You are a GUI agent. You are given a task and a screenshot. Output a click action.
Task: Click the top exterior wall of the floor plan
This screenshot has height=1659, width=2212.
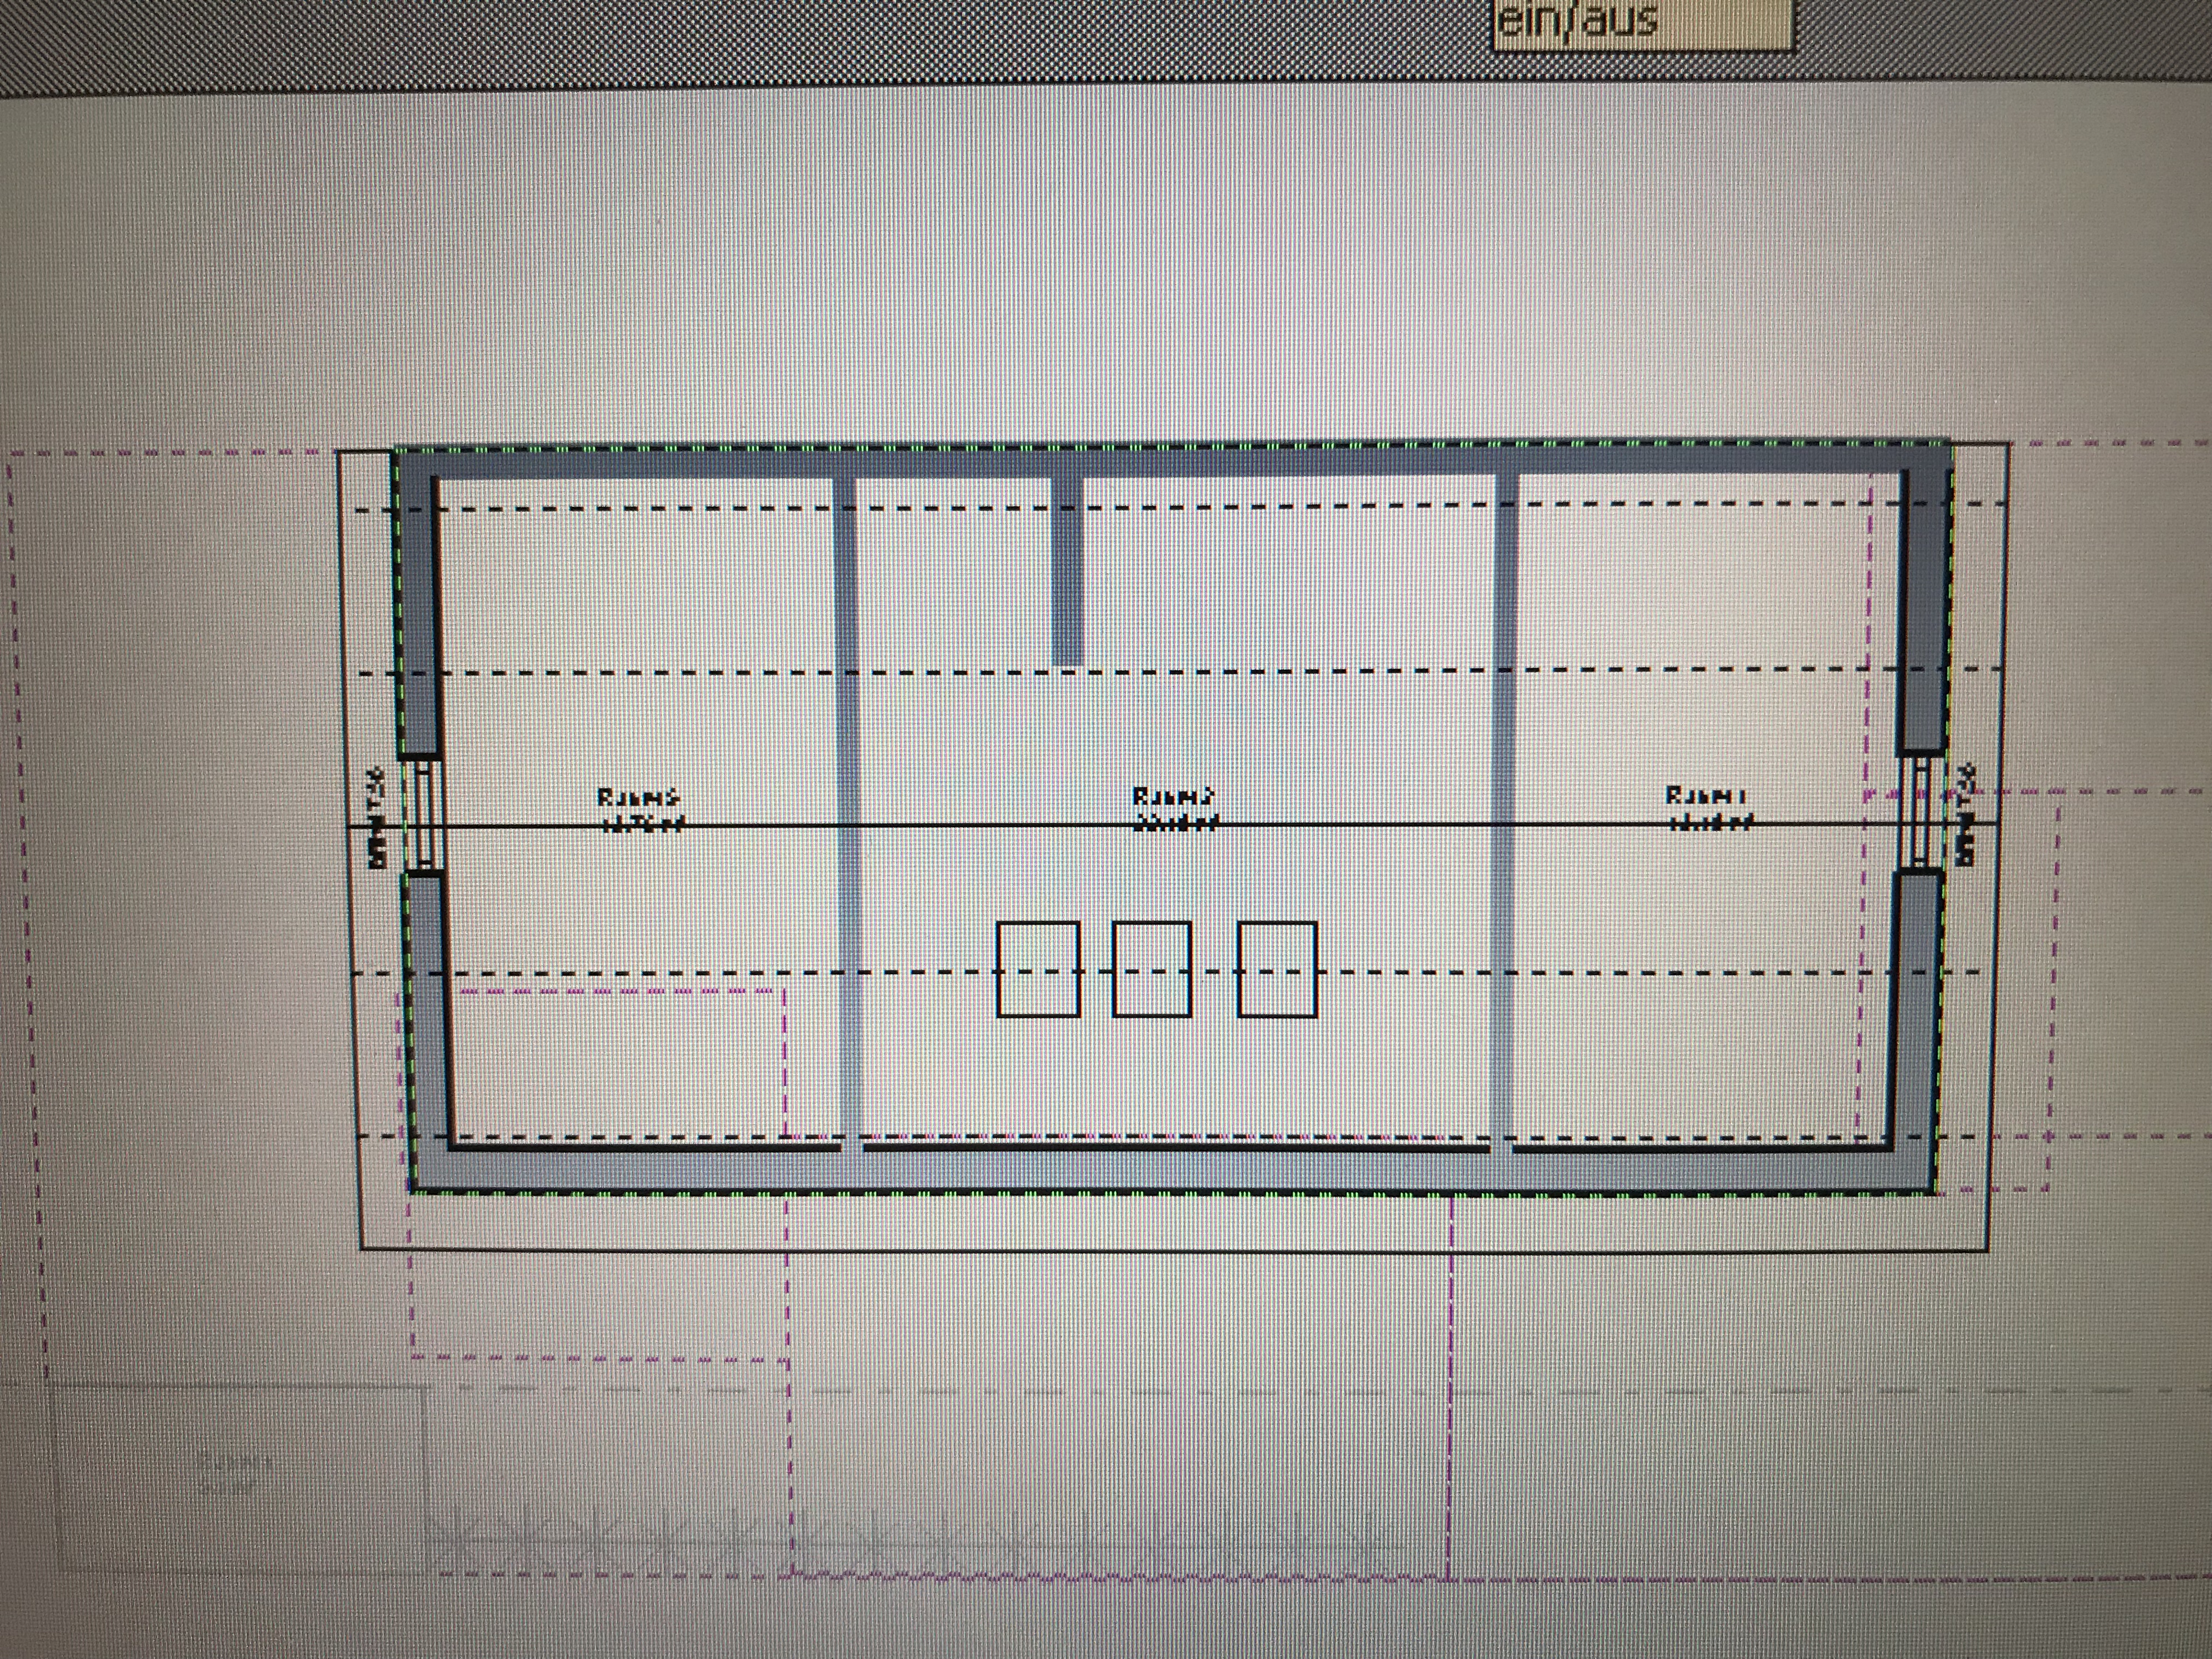[1170, 461]
